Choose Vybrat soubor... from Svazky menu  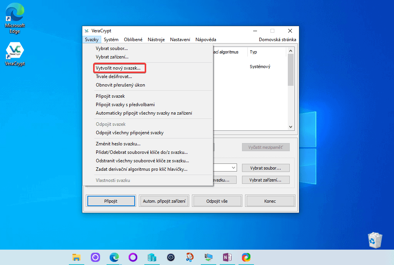click(x=148, y=48)
